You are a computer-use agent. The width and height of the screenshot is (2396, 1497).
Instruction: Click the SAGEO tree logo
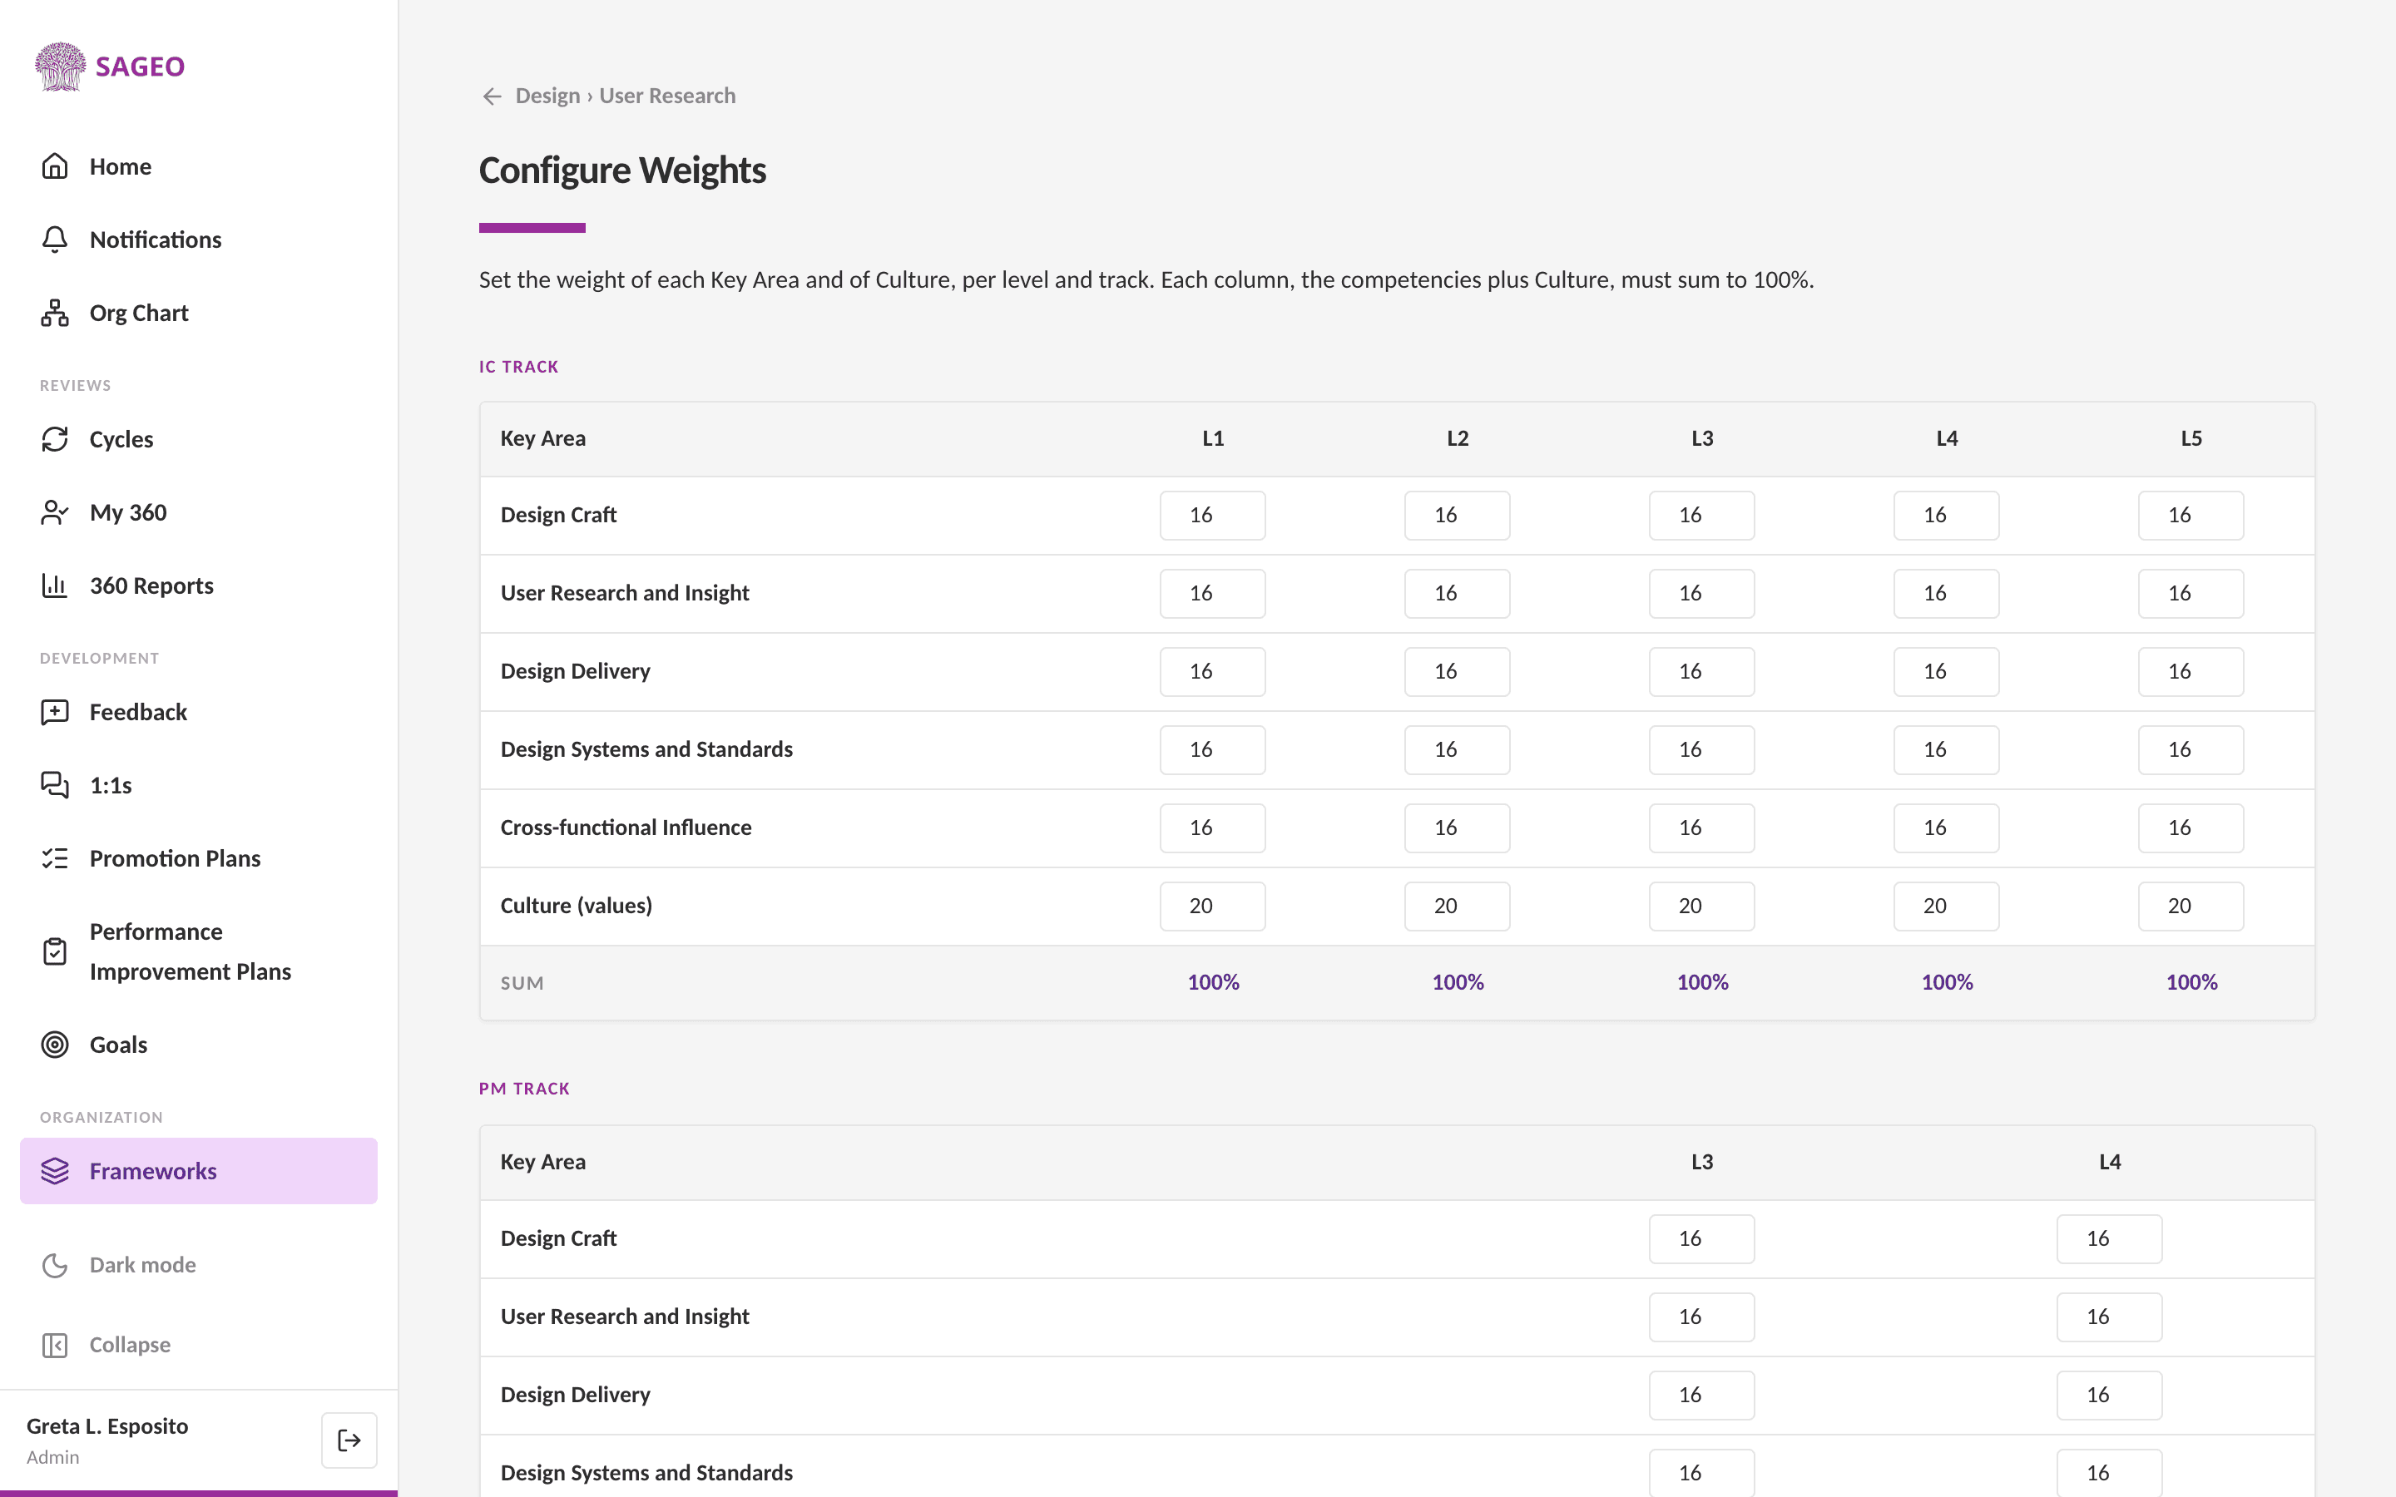click(x=61, y=67)
